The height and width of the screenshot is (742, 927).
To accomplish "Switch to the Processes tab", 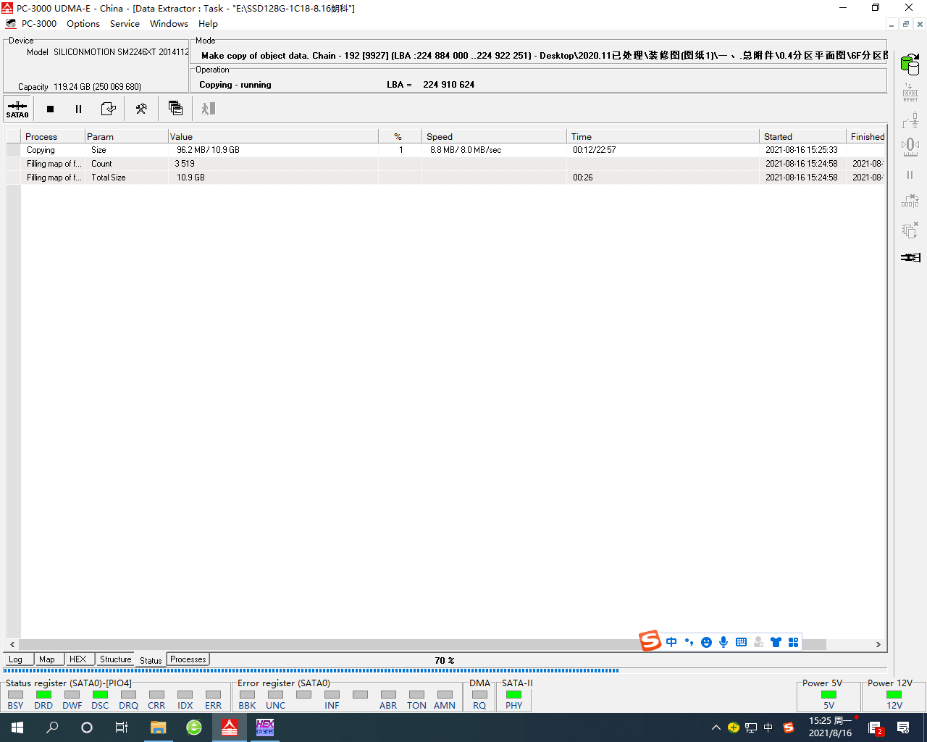I will tap(188, 659).
